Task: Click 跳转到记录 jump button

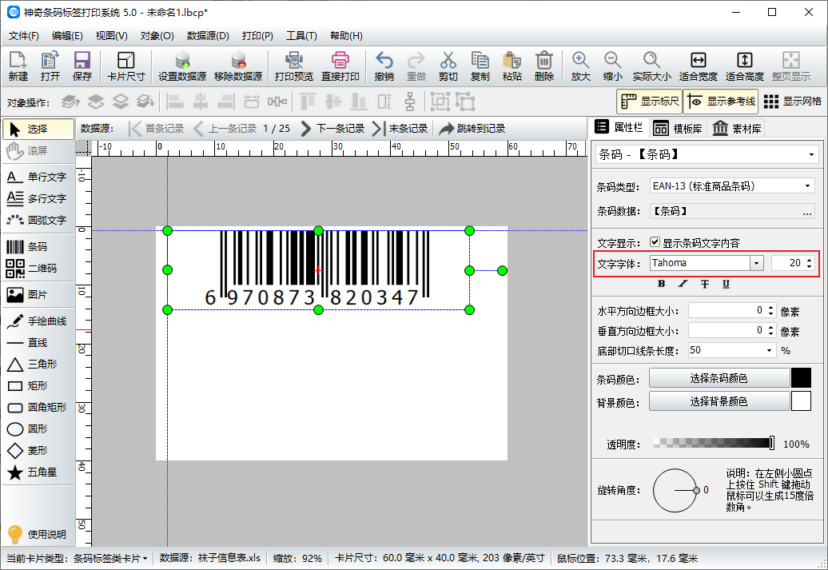Action: [472, 129]
